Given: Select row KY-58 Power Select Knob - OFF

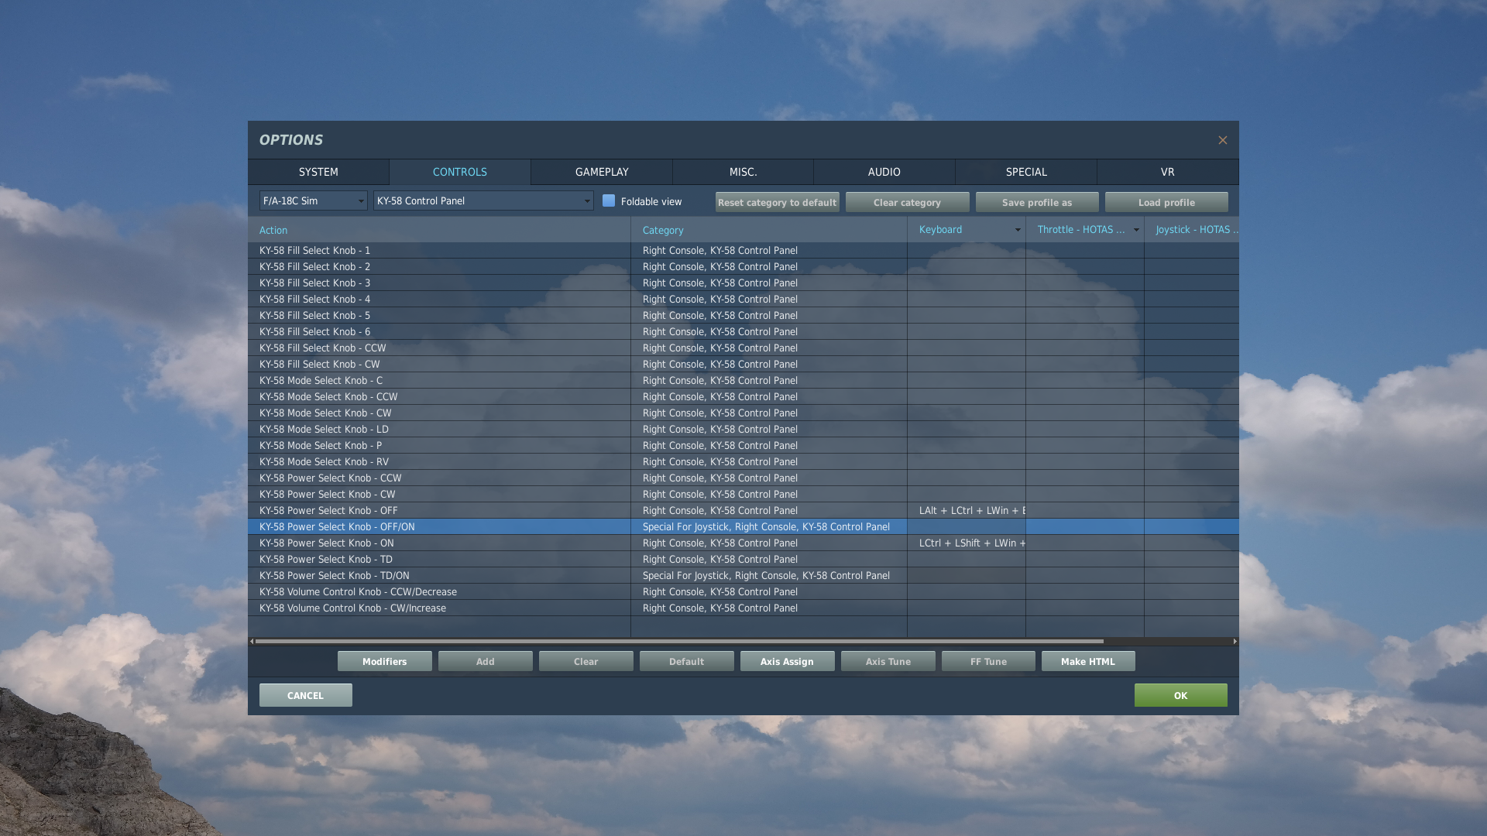Looking at the screenshot, I should point(743,510).
